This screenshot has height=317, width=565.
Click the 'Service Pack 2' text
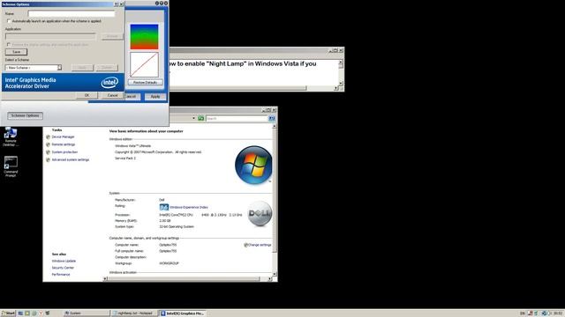click(x=125, y=158)
